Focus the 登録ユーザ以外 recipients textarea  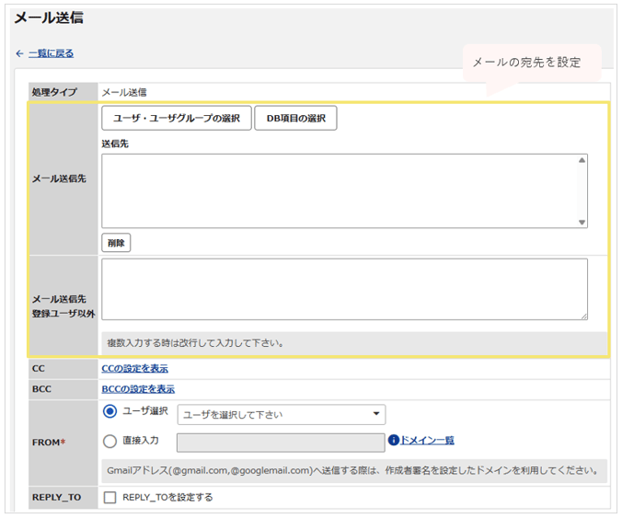coord(344,289)
